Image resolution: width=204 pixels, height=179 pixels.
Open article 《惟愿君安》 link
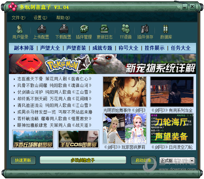click(x=54, y=119)
